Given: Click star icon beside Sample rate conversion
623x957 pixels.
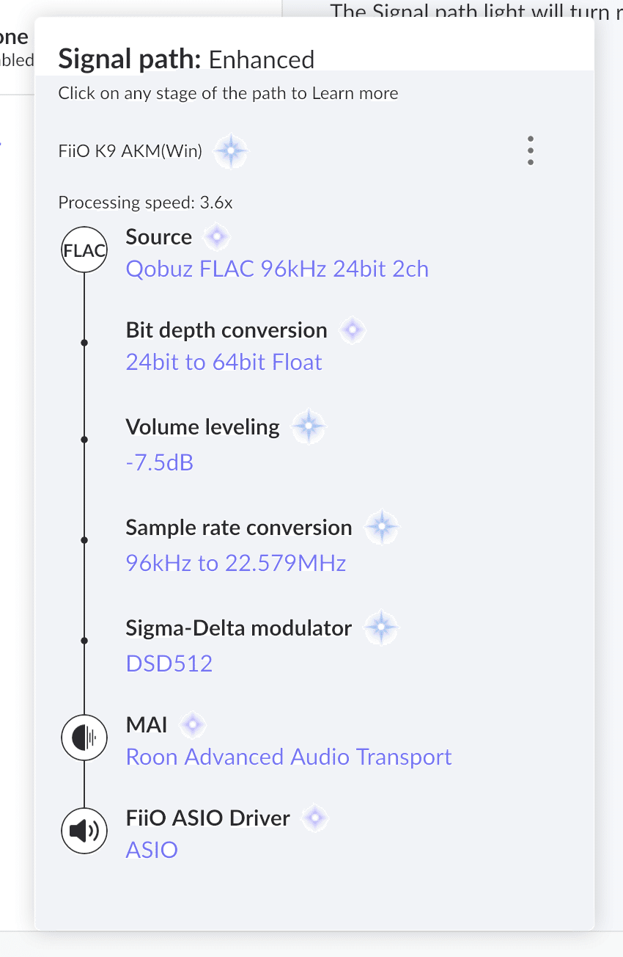Looking at the screenshot, I should click(381, 527).
